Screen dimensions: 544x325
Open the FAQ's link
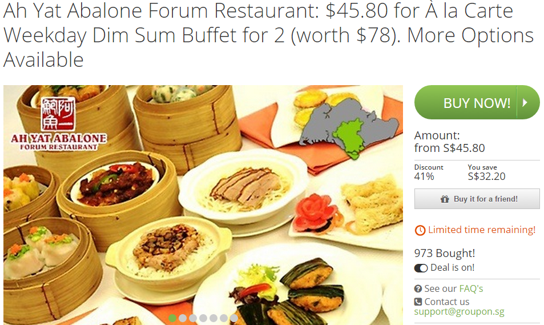click(471, 288)
